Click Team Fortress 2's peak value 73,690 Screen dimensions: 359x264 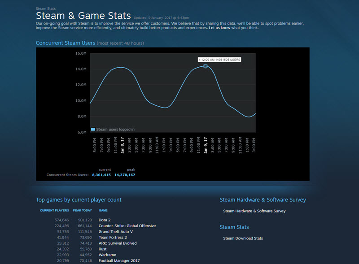coord(86,238)
